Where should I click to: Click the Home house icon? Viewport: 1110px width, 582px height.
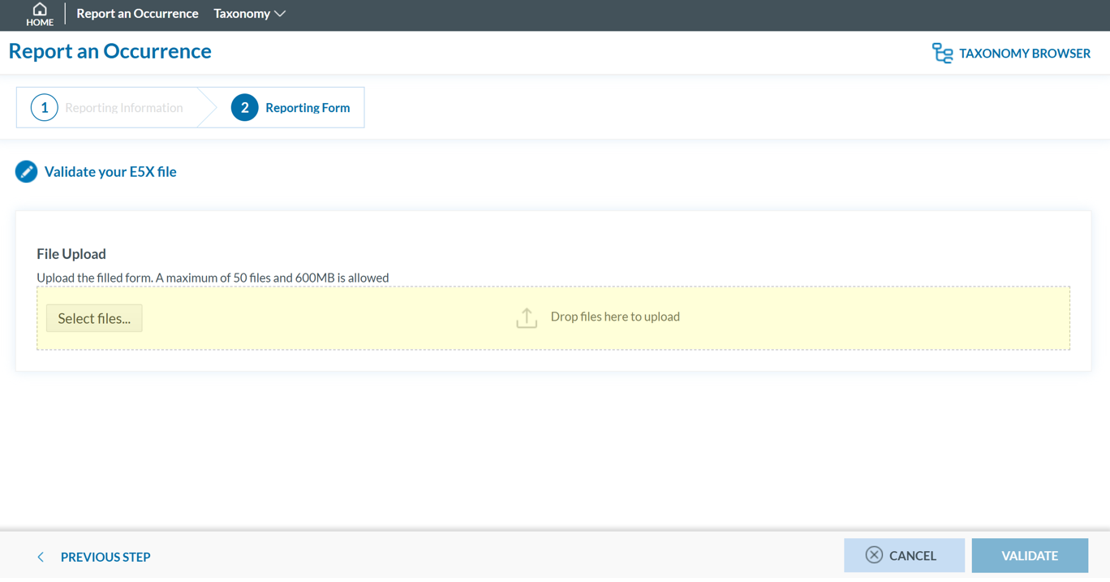(39, 10)
